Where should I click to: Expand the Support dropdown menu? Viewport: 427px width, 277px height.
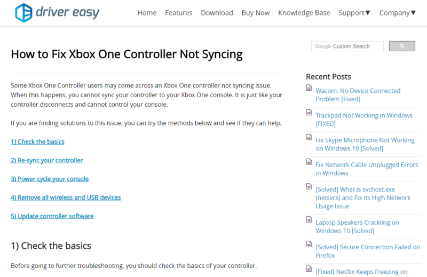[354, 13]
